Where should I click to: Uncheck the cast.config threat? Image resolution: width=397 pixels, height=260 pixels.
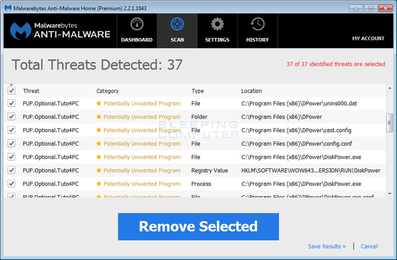tap(11, 130)
